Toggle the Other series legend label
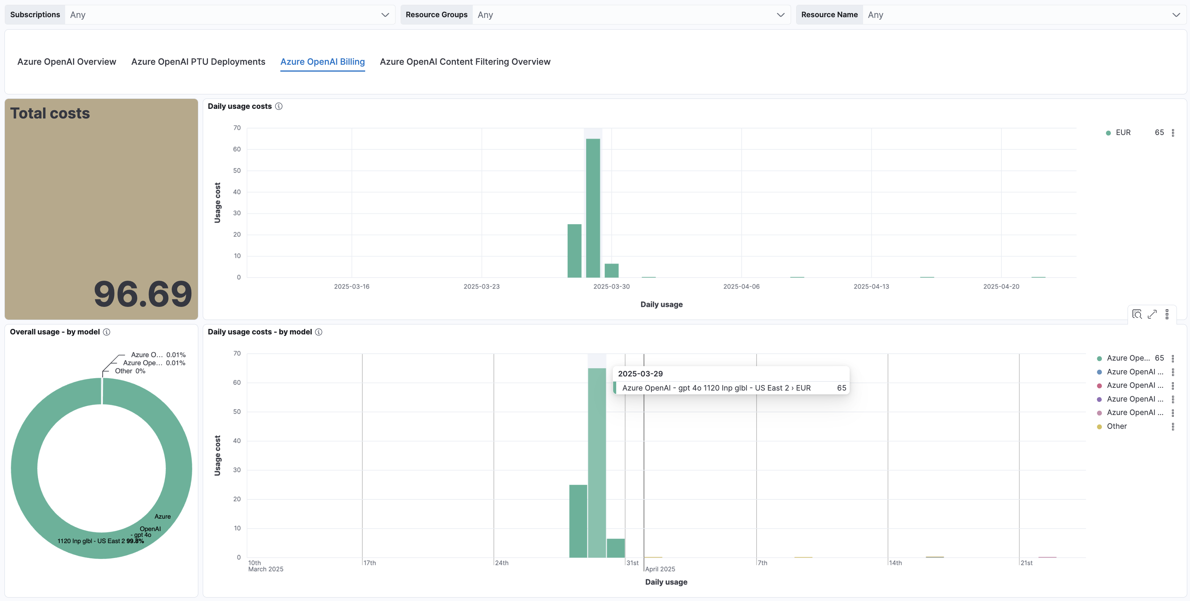This screenshot has height=601, width=1190. [1117, 427]
